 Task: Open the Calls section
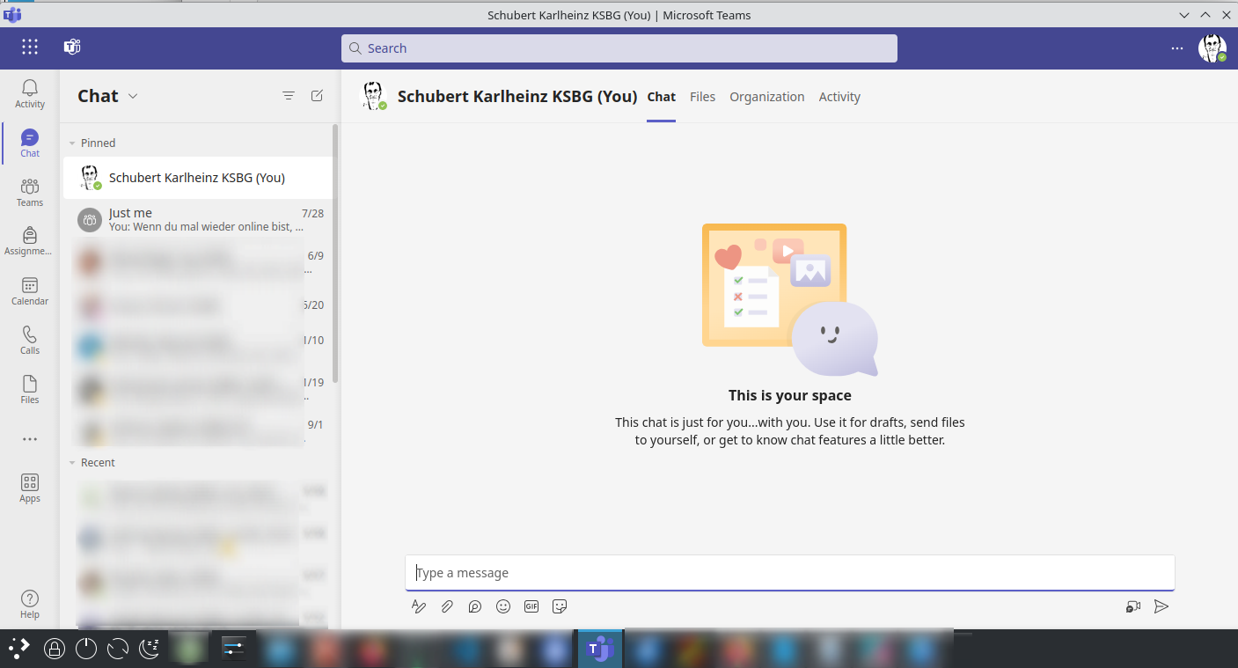[x=30, y=340]
